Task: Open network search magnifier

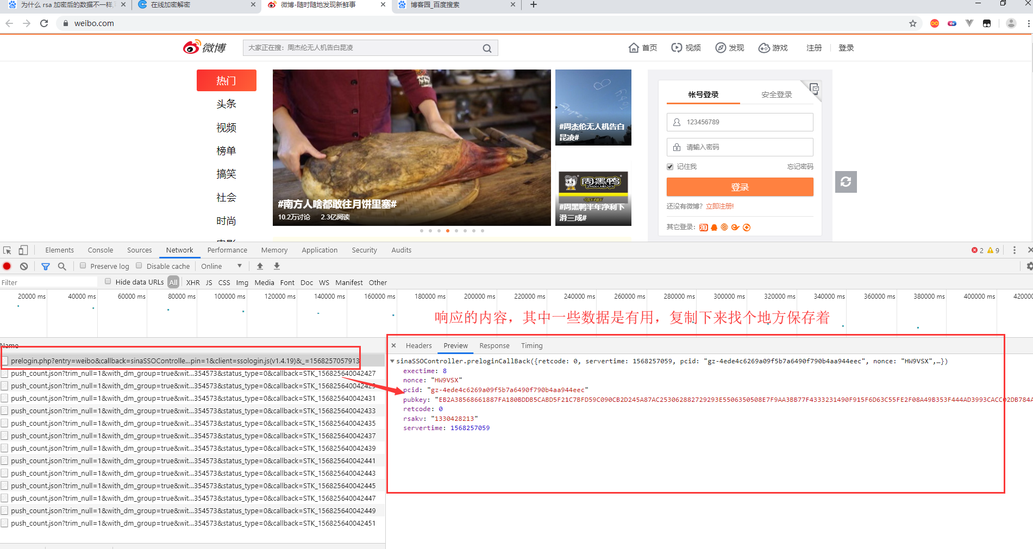Action: point(62,266)
